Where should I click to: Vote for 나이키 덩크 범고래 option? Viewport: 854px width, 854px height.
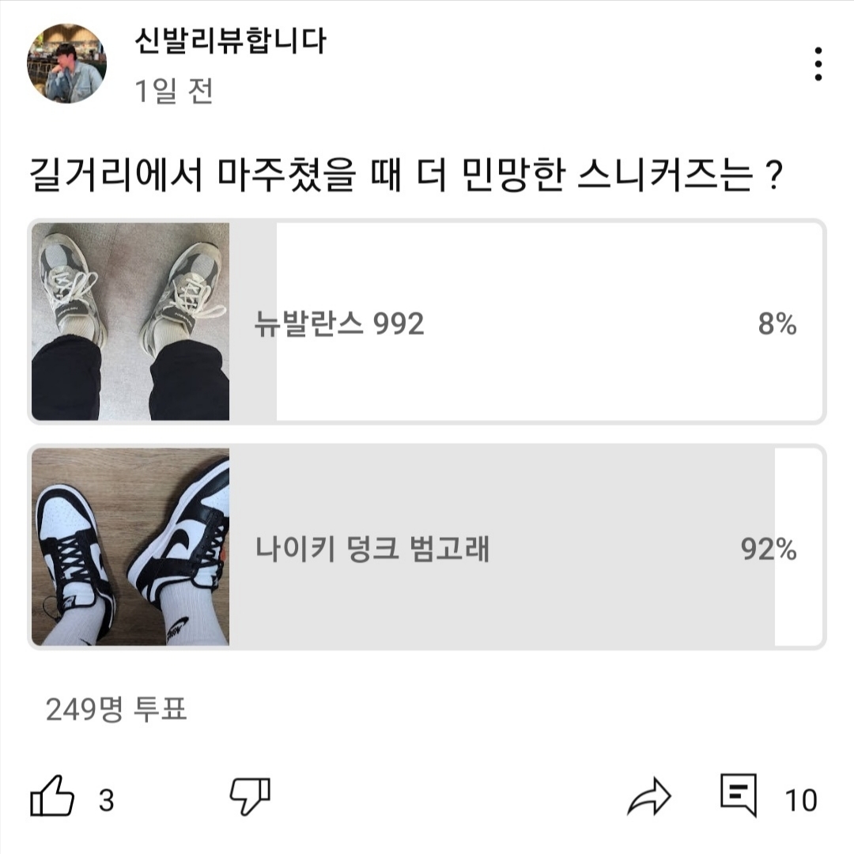pos(427,547)
